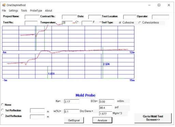Focus the Operator field
This screenshot has height=127, width=175.
pyautogui.click(x=160, y=17)
